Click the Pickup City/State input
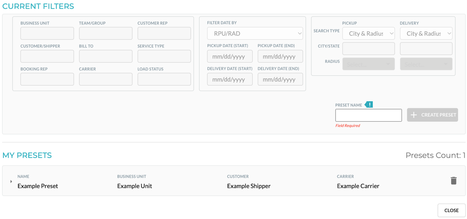467x219 pixels. pyautogui.click(x=368, y=49)
